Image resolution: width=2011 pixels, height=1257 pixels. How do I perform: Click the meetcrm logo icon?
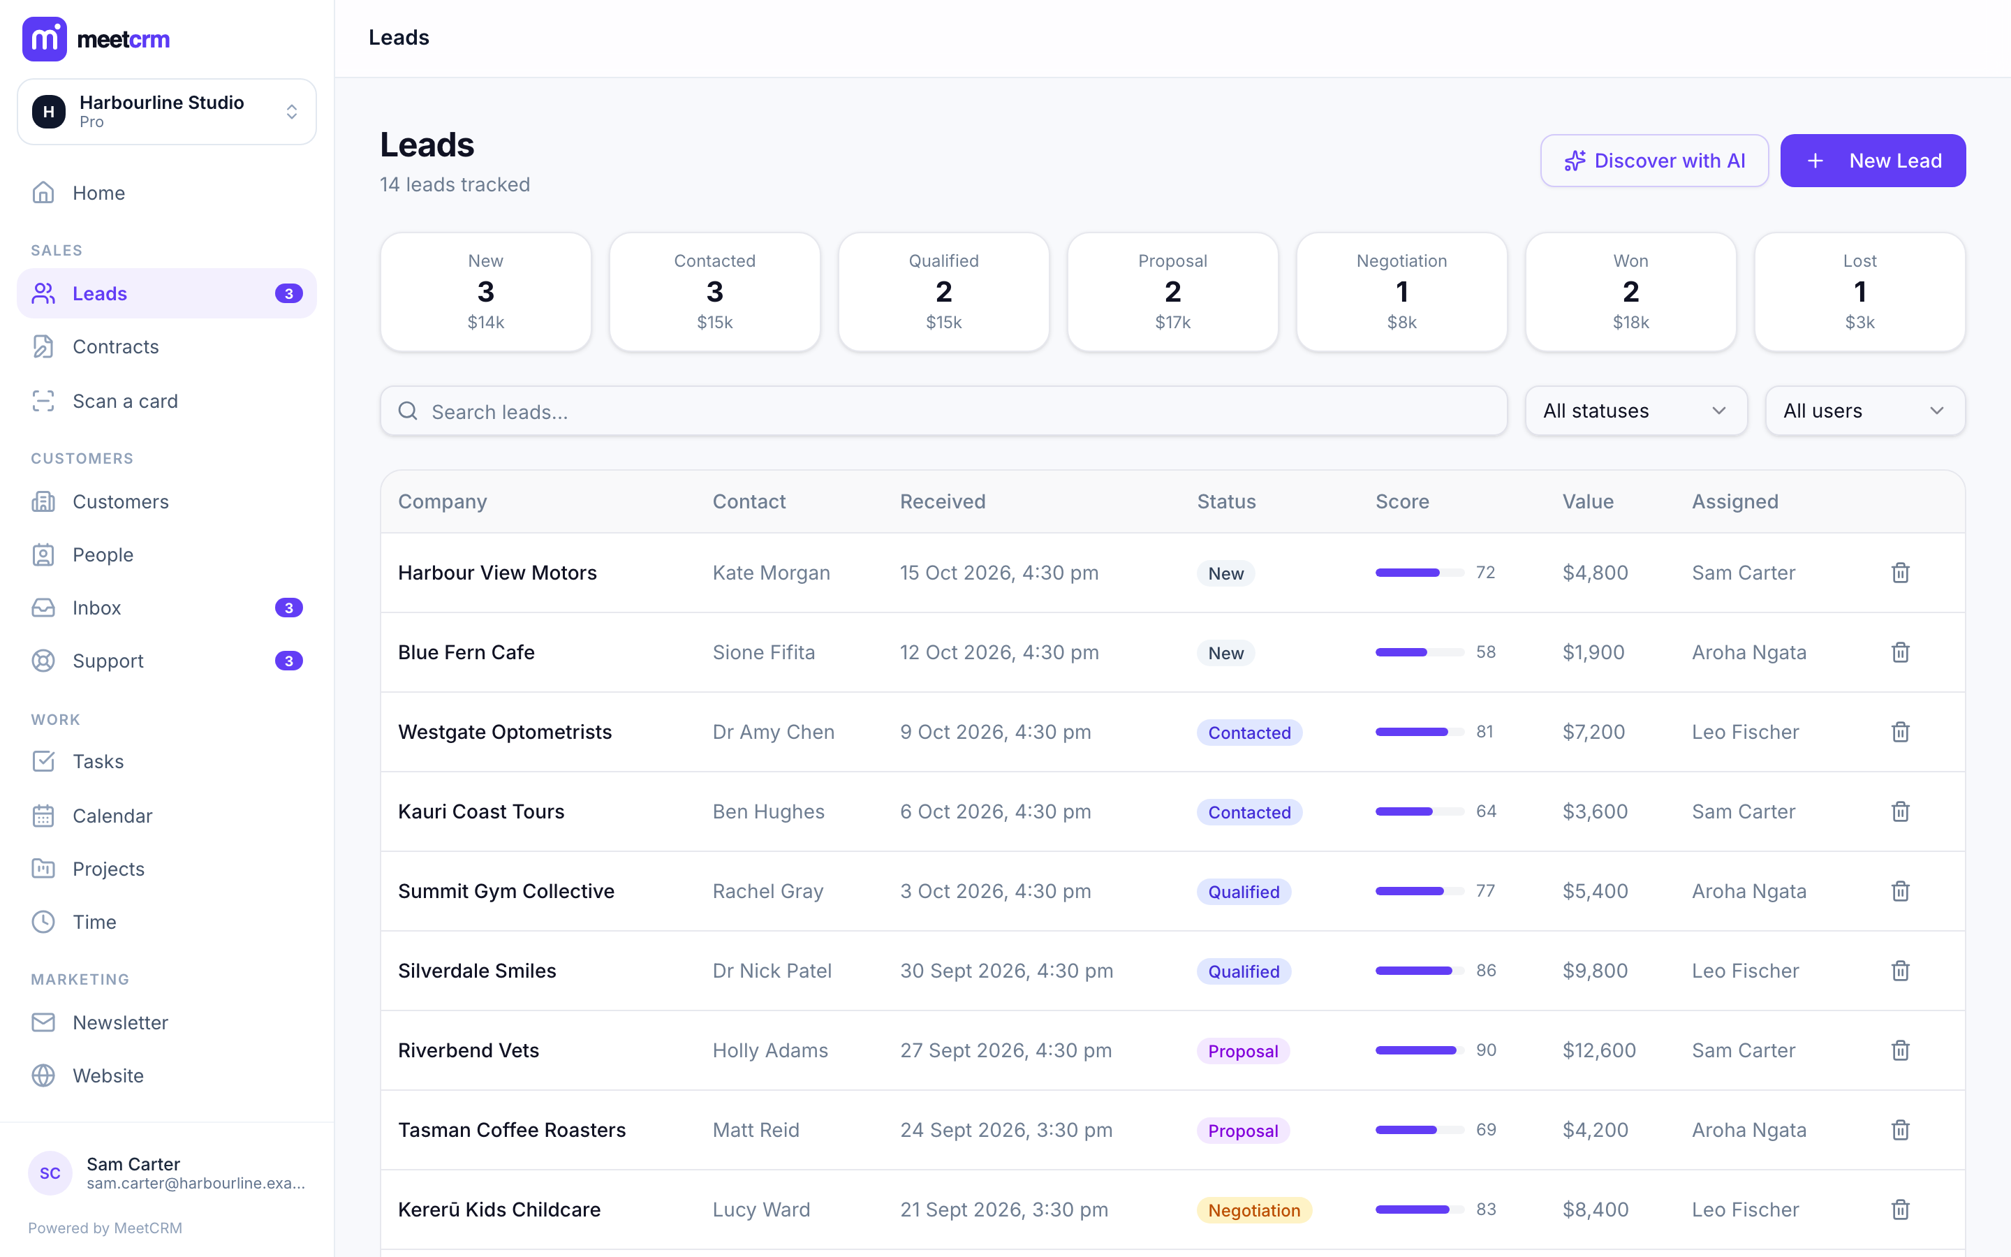(44, 38)
